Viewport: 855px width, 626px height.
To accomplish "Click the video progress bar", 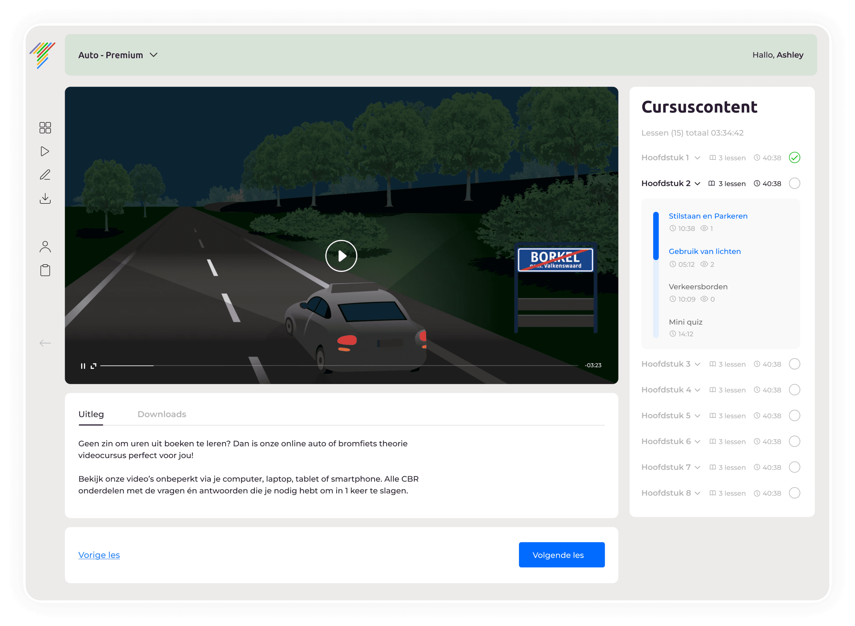I will (x=339, y=366).
